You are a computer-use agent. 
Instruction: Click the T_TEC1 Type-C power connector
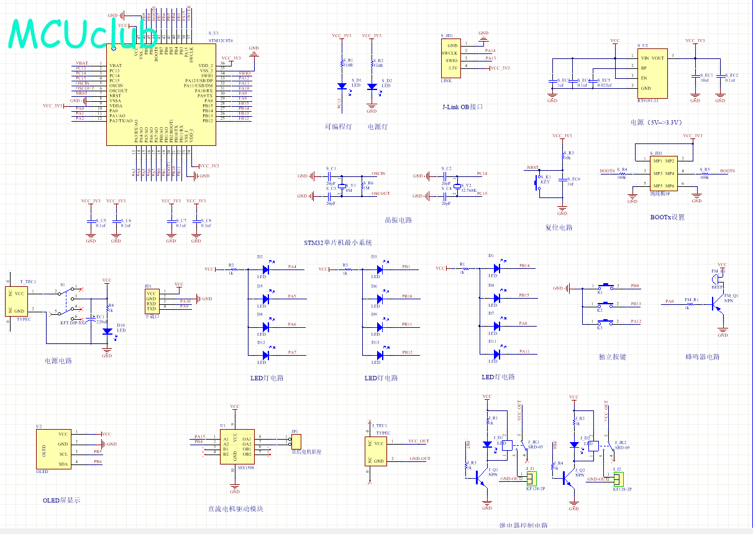[20, 301]
